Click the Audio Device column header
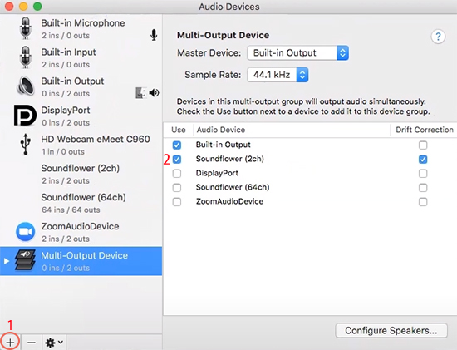The height and width of the screenshot is (350, 457). 292,130
